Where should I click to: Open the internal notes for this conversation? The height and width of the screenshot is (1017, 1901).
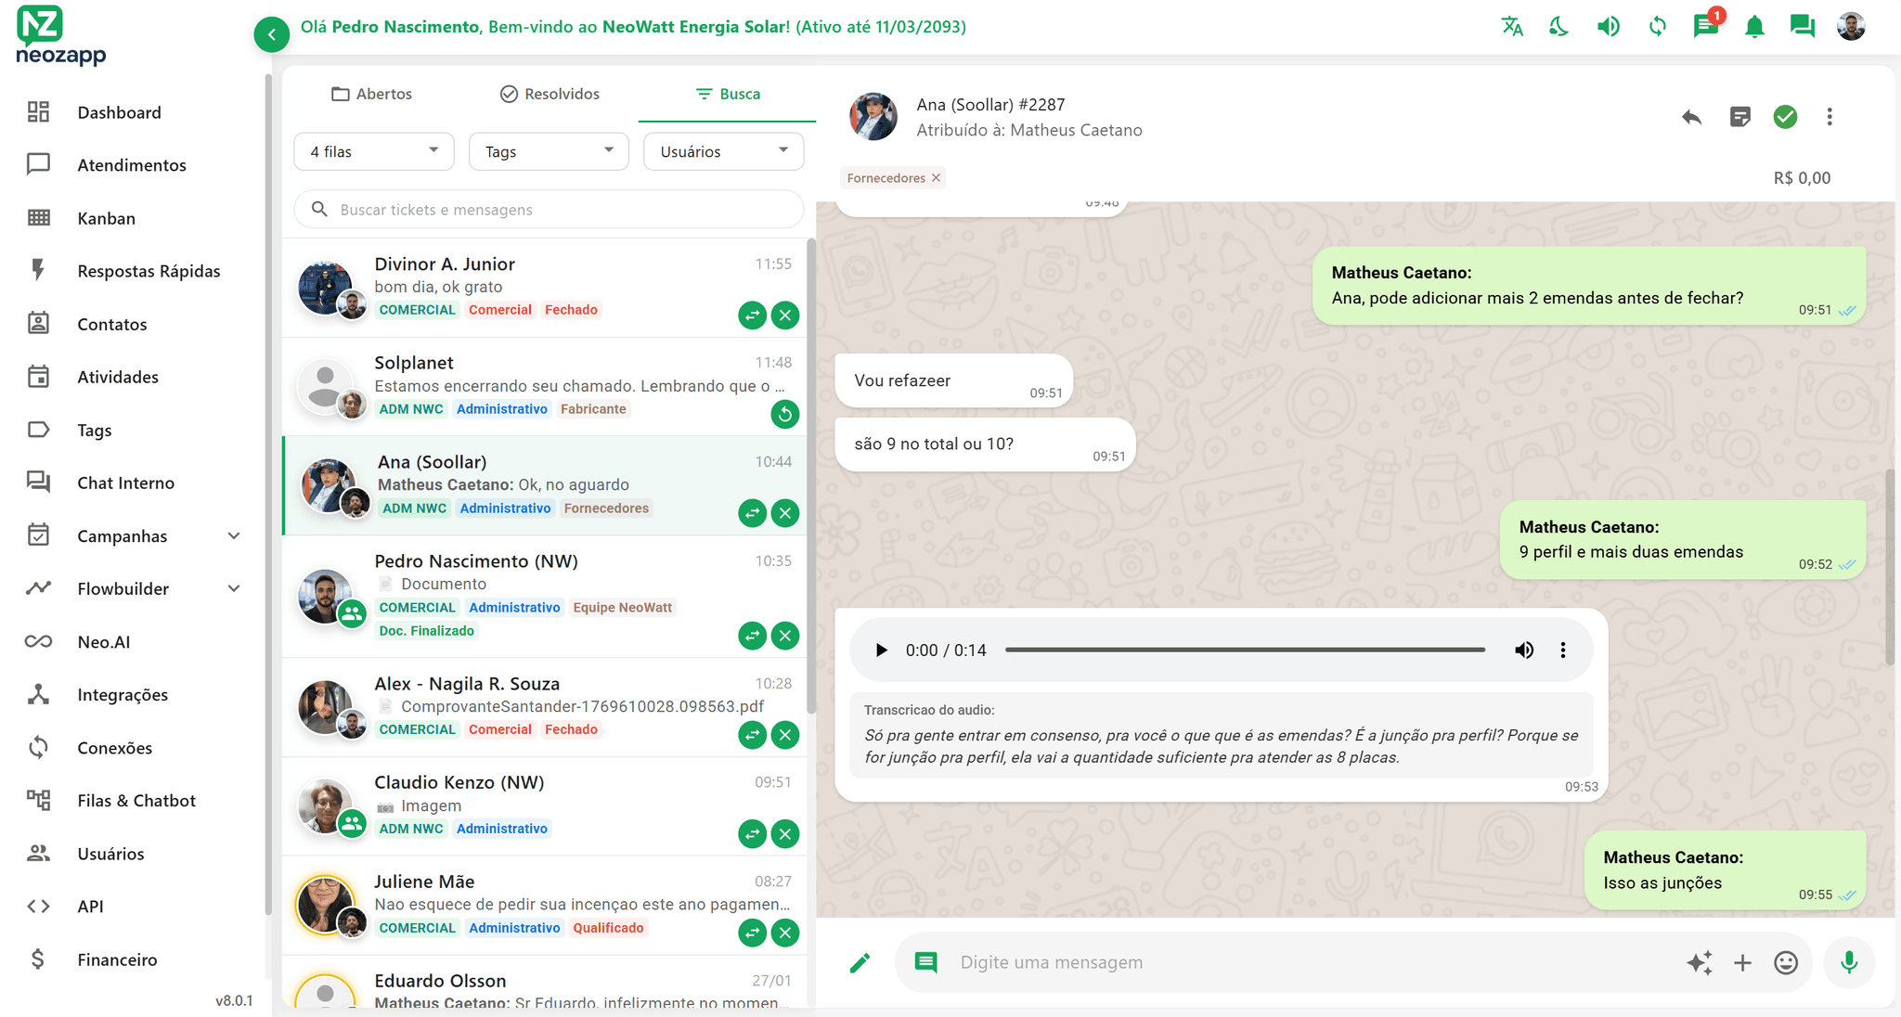tap(1739, 117)
